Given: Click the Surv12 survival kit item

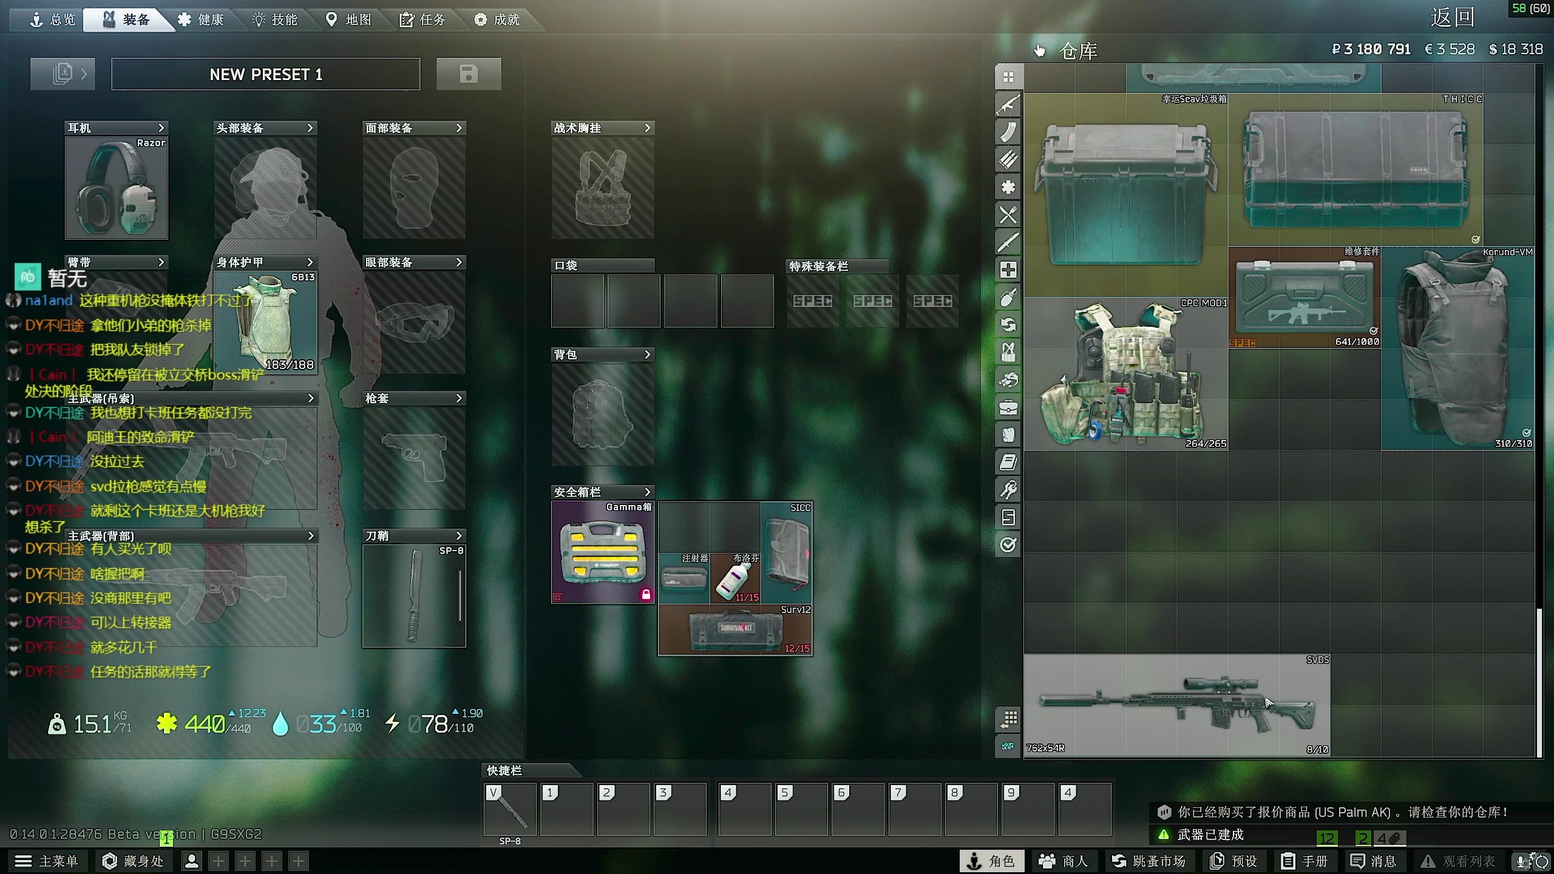Looking at the screenshot, I should [x=735, y=629].
